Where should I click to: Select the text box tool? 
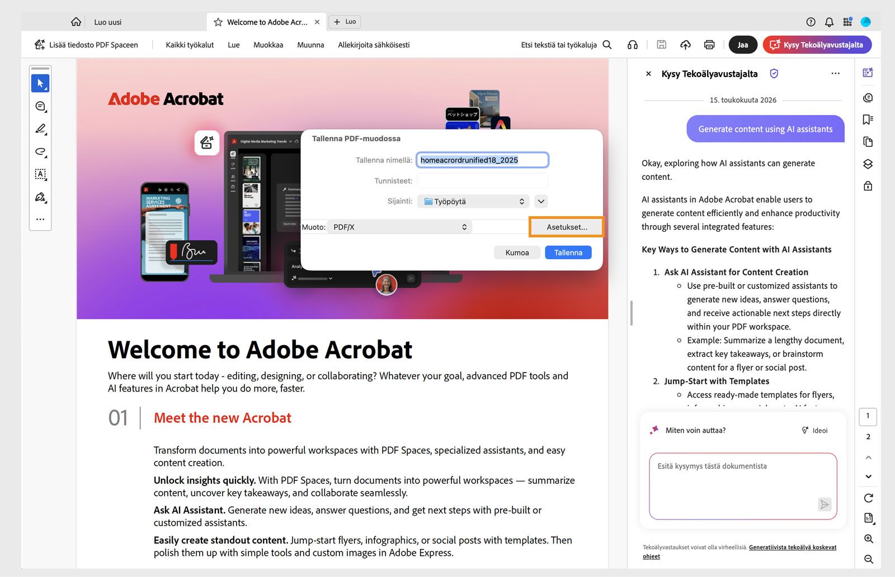point(40,174)
